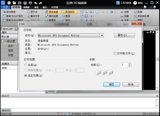Click the first save disk icon
Image resolution: width=160 pixels, height=116 pixels.
(20, 3)
